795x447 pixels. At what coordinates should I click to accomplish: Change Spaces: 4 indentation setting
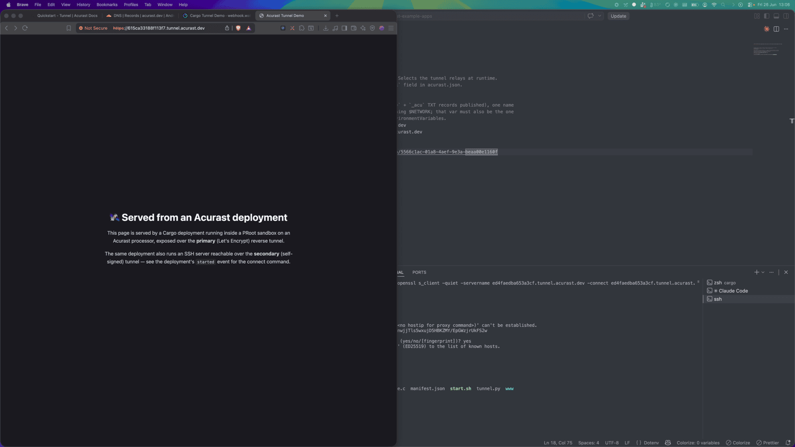(x=589, y=443)
